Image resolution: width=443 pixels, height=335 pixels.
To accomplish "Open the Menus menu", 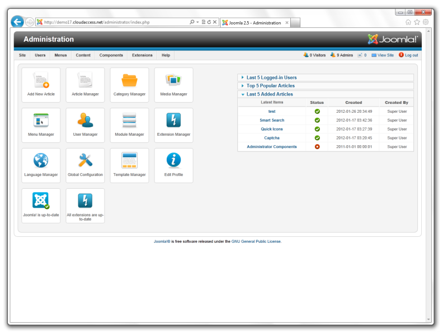I will pos(61,55).
